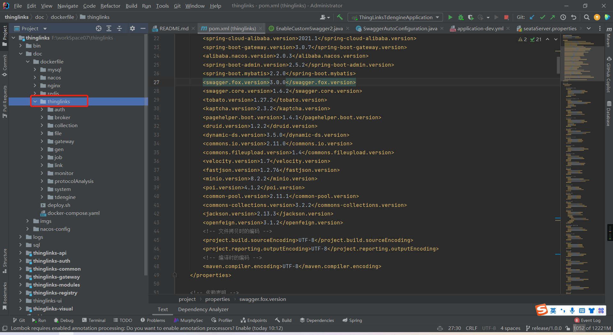Select docker-compose.yaml file in tree
This screenshot has height=335, width=613.
(73, 213)
